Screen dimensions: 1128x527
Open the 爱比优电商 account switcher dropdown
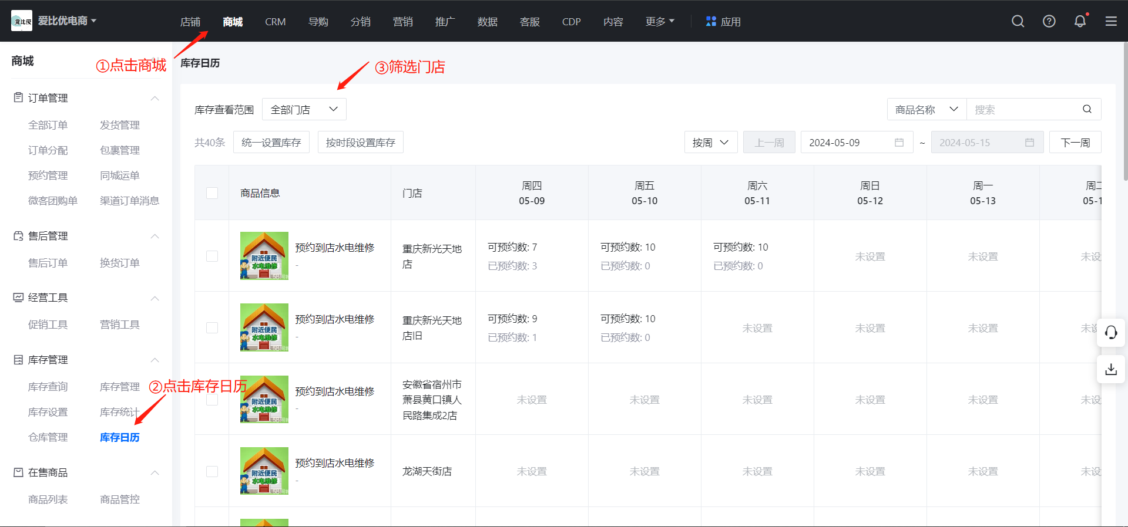point(67,21)
